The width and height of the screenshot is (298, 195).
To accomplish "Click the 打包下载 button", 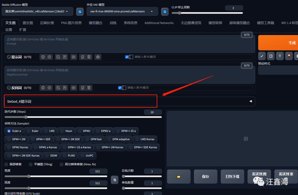I will 232,177.
